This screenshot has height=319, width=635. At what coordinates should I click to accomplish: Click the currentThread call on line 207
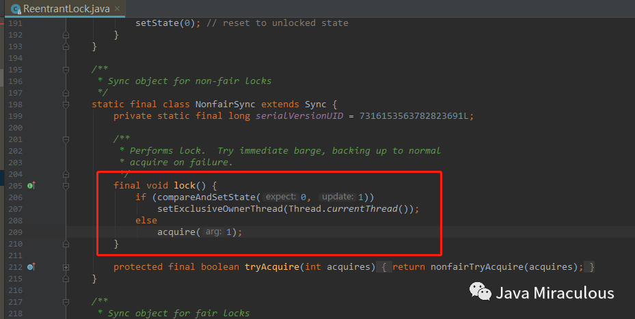[x=362, y=209]
